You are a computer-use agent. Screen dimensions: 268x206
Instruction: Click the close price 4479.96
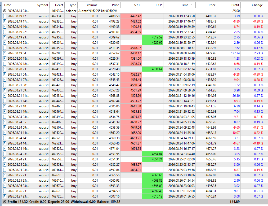(x=211, y=53)
